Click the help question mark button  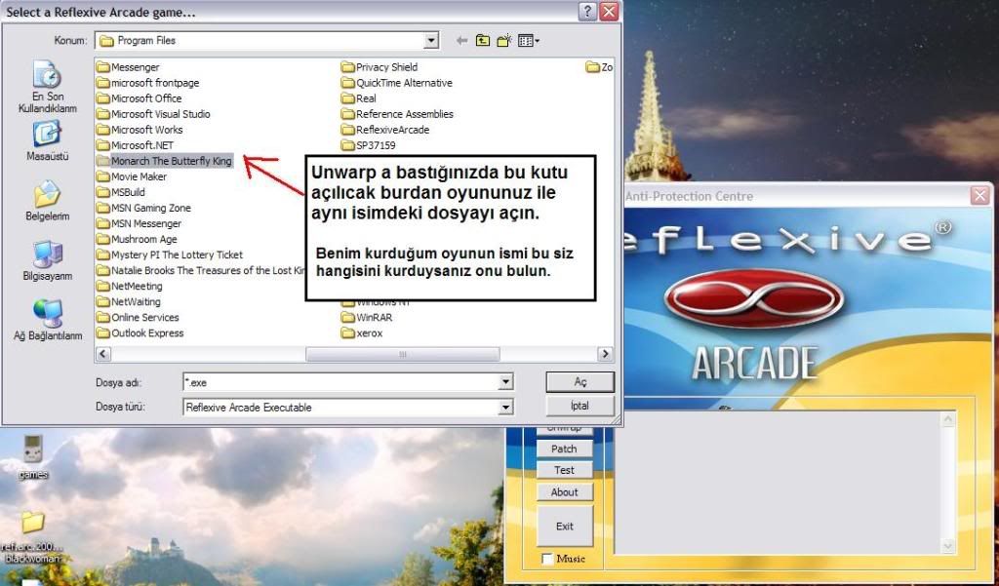click(x=587, y=12)
